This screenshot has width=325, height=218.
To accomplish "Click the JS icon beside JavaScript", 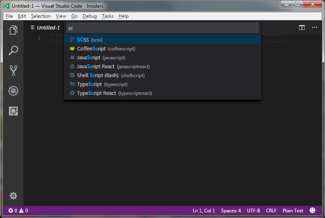I will click(x=72, y=57).
